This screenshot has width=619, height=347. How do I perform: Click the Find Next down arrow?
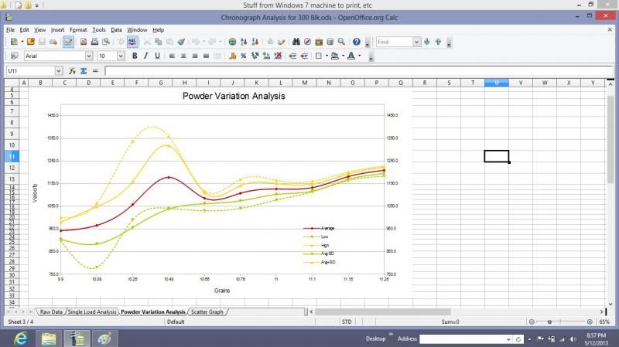click(427, 42)
